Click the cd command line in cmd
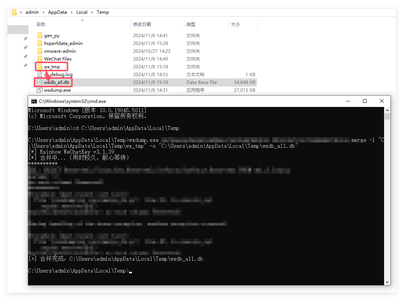This screenshot has width=403, height=300. tap(103, 128)
